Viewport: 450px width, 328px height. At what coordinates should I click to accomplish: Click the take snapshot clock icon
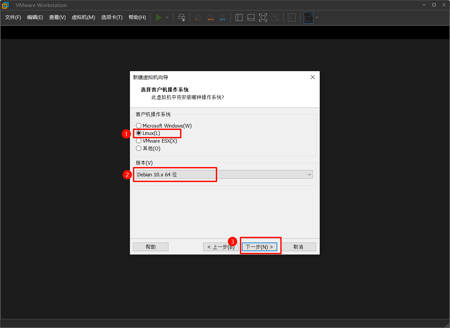click(x=198, y=18)
